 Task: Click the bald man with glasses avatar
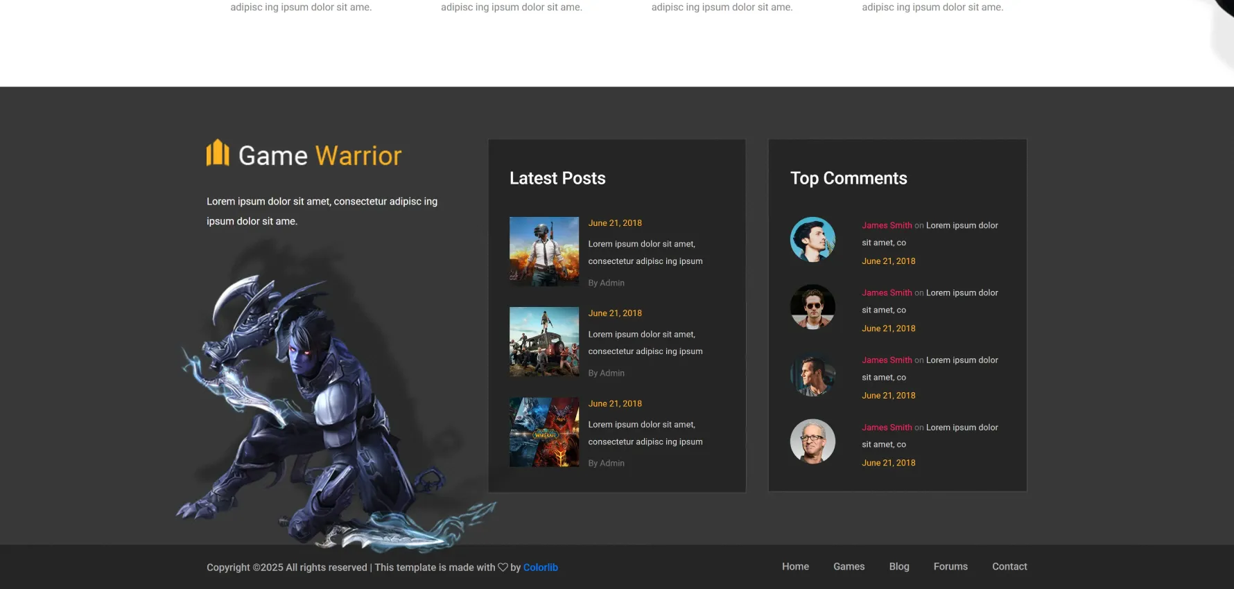(x=812, y=441)
